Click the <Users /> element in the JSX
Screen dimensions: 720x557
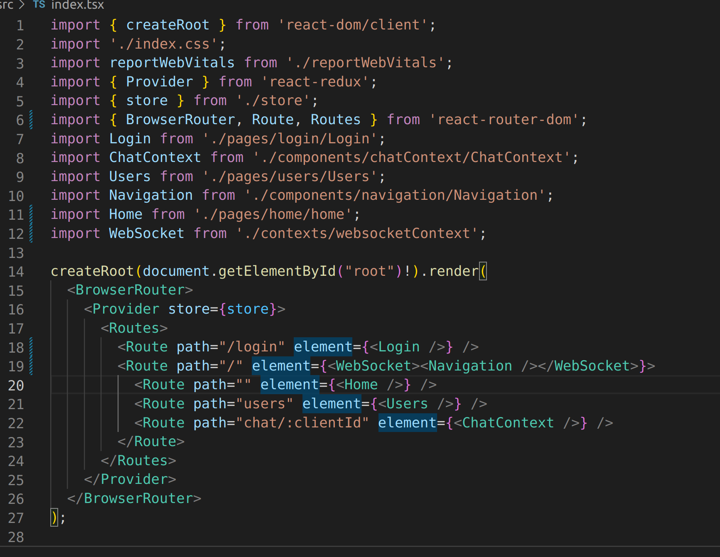416,404
